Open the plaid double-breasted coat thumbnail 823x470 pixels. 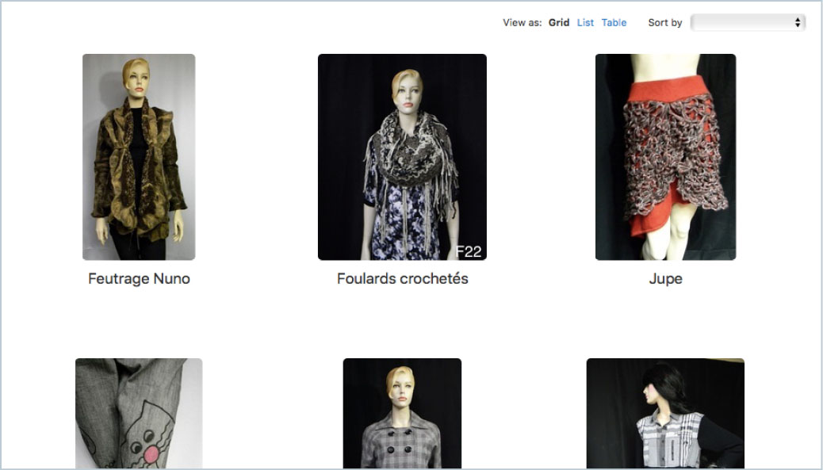[x=402, y=414]
